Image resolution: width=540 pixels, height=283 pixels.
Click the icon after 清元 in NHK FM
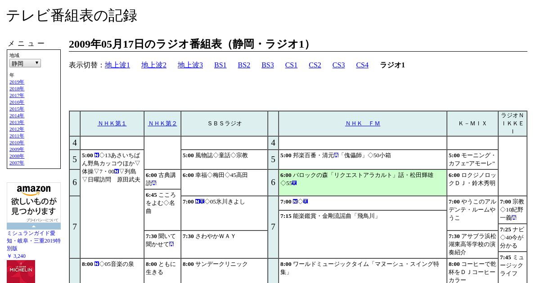point(336,155)
